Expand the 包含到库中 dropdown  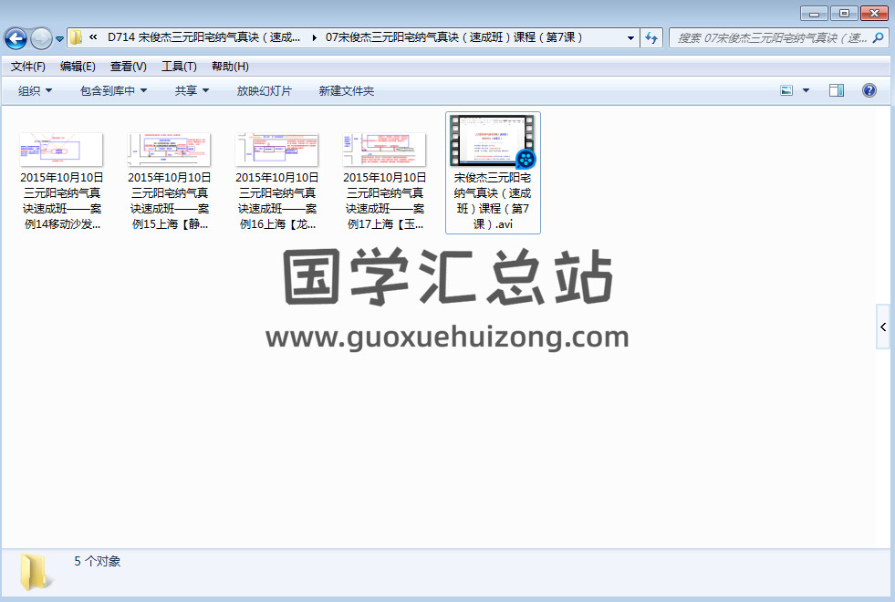(x=114, y=90)
